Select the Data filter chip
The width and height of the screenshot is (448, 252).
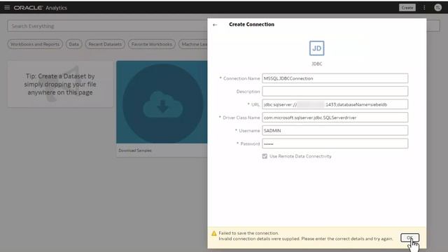pos(73,44)
